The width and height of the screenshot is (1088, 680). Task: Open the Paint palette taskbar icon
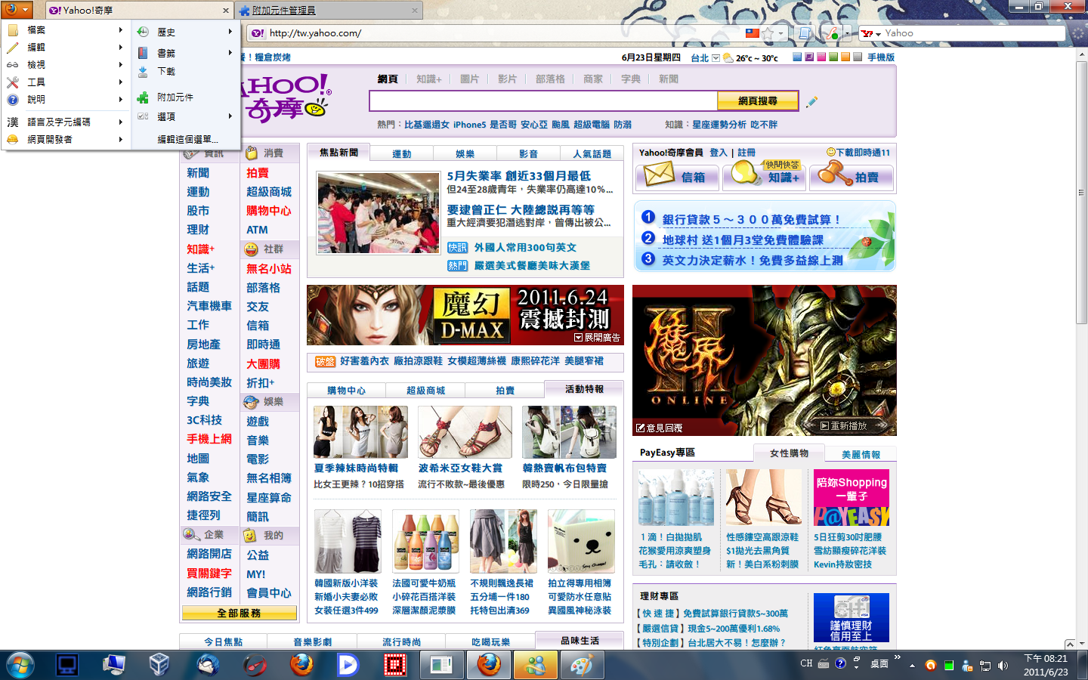click(x=581, y=665)
